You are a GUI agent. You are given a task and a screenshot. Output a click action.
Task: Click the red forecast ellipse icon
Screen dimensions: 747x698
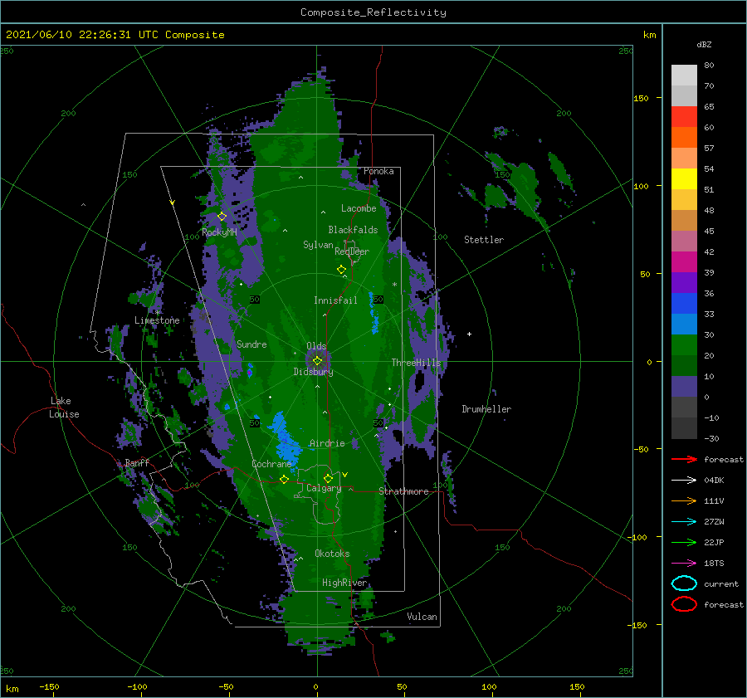[x=684, y=604]
